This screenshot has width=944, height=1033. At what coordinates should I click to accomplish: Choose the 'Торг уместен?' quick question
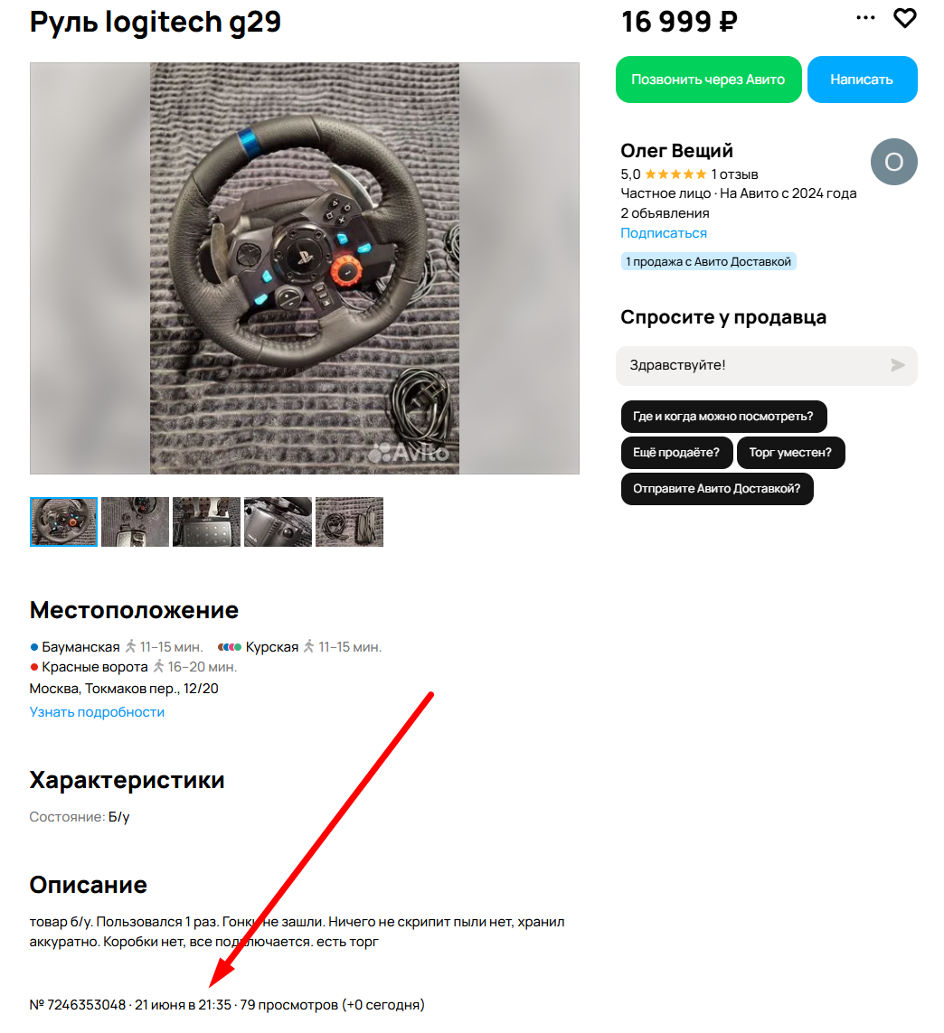tap(790, 453)
